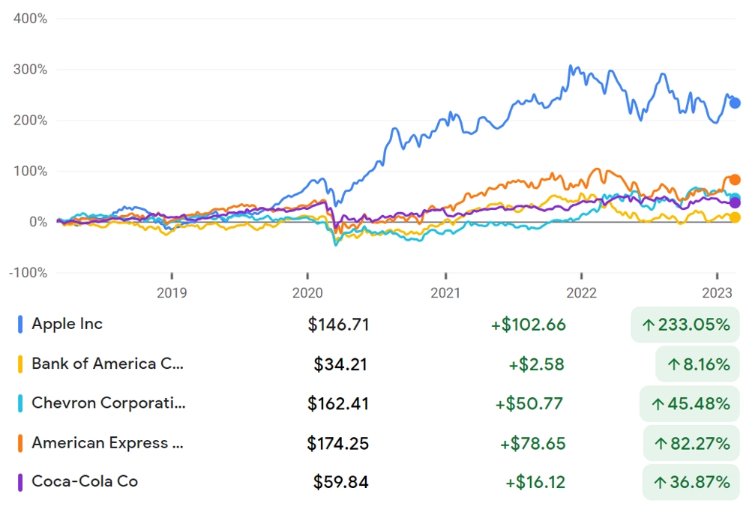Select the Chevron Corporation stock name
The width and height of the screenshot is (755, 512).
pyautogui.click(x=108, y=403)
